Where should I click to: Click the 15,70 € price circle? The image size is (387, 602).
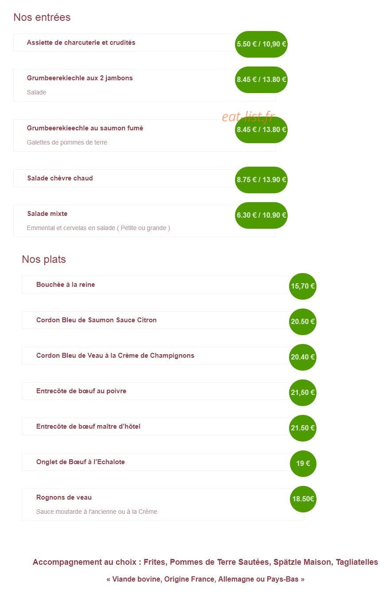(303, 286)
